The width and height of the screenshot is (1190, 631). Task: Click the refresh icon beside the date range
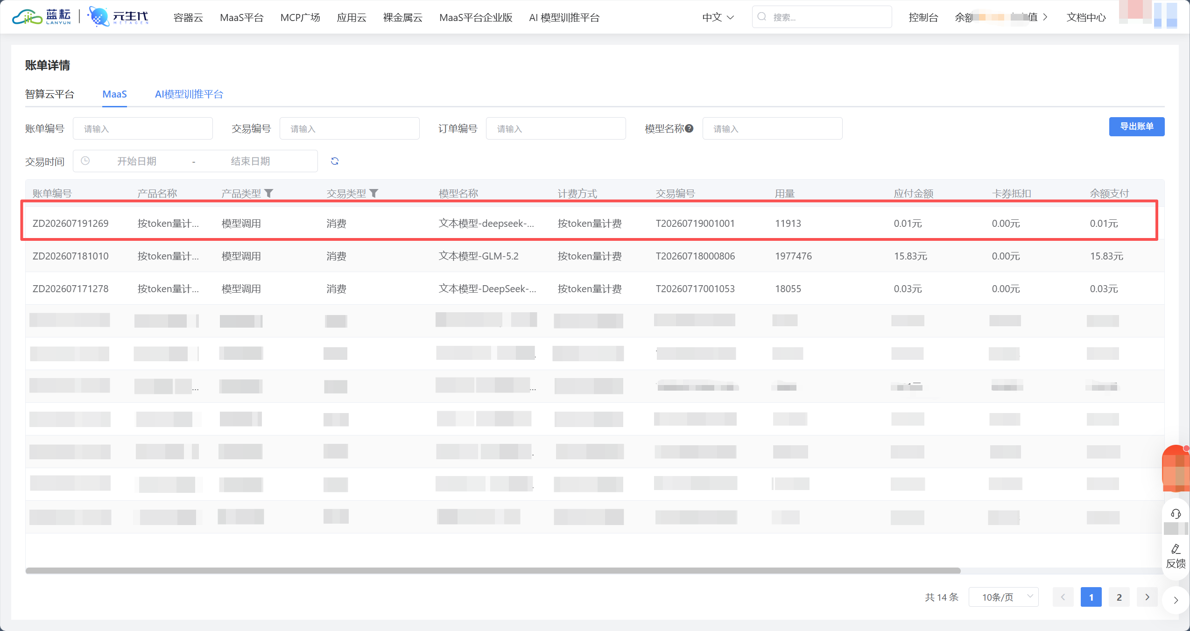click(x=335, y=161)
